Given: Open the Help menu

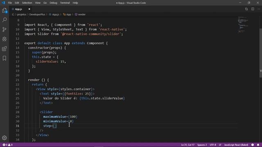Looking at the screenshot, I should [x=75, y=3].
